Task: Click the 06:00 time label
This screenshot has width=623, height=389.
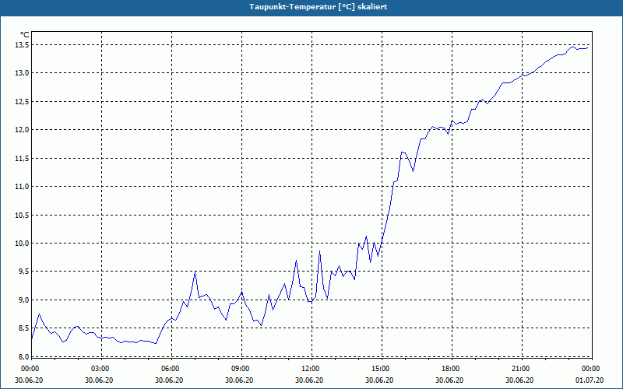Action: pos(171,369)
